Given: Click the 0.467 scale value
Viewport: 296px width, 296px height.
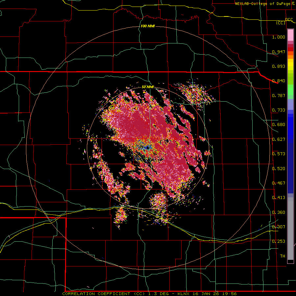Looking at the screenshot, I should (279, 183).
